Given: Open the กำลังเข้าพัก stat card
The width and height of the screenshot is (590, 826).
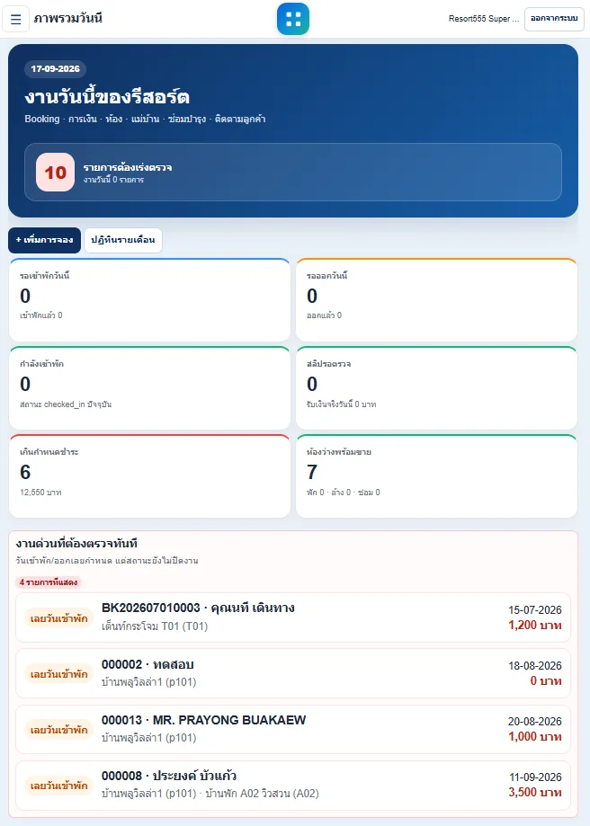Looking at the screenshot, I should (149, 388).
